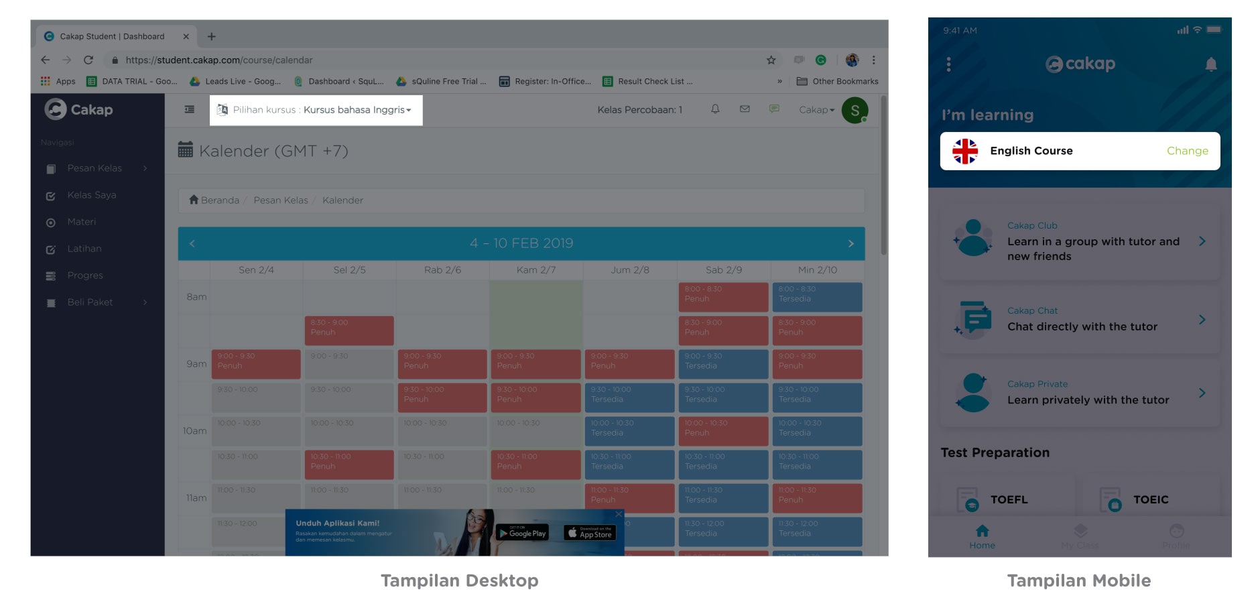Open the Other Bookmarks folder
Screen dimensions: 1260x616
click(x=838, y=82)
